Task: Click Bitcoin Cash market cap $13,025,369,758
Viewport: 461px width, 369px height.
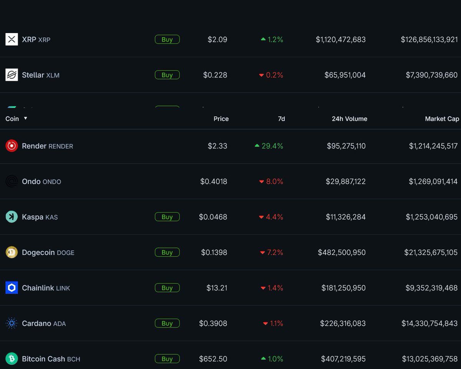Action: [430, 359]
